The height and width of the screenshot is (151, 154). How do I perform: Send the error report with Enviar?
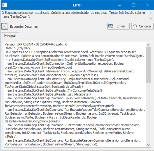118,26
